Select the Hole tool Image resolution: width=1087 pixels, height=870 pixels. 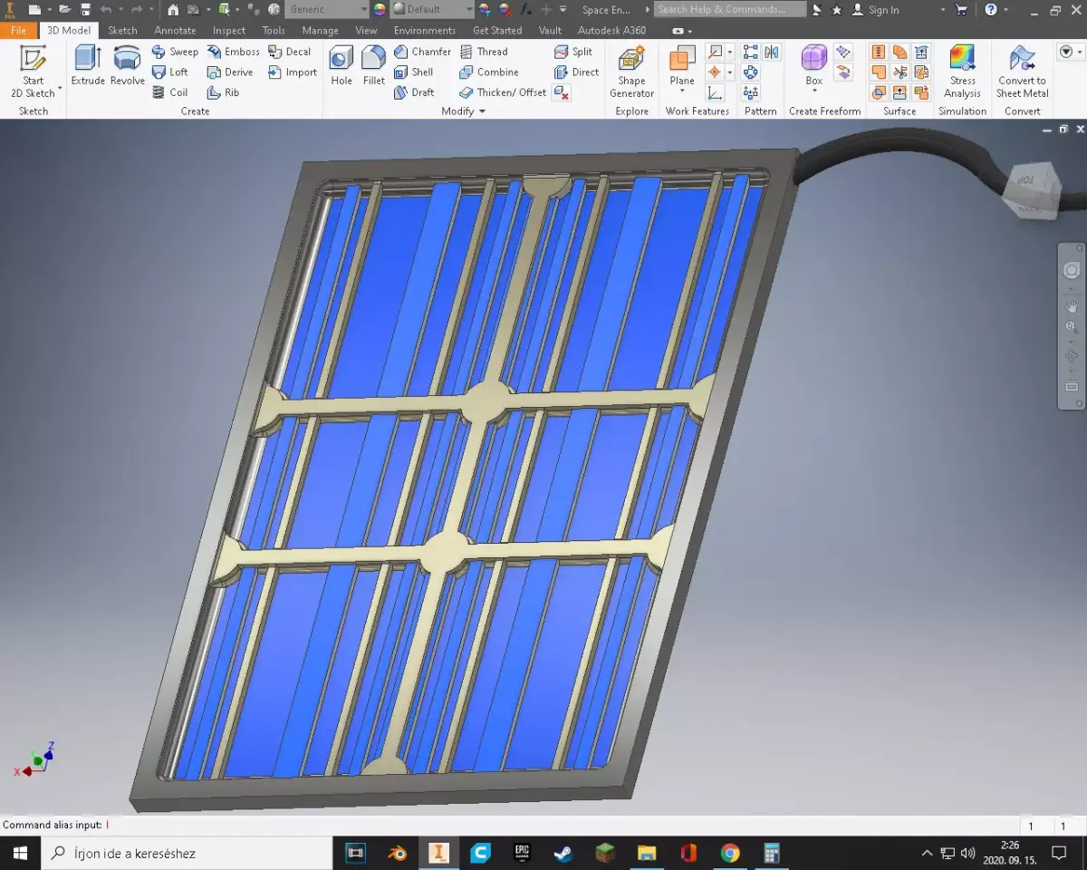[341, 66]
